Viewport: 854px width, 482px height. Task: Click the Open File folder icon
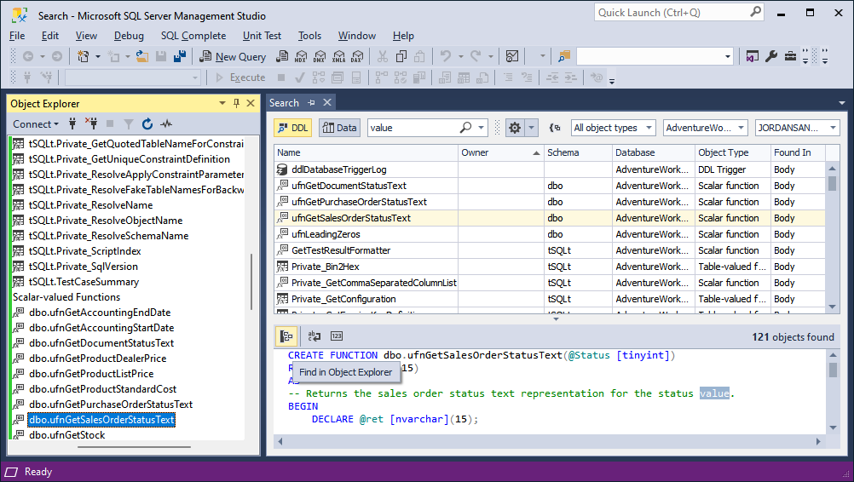142,56
